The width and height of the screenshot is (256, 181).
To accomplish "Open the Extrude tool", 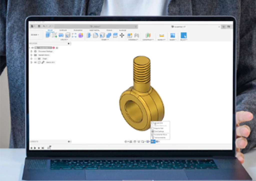I will tap(60, 35).
